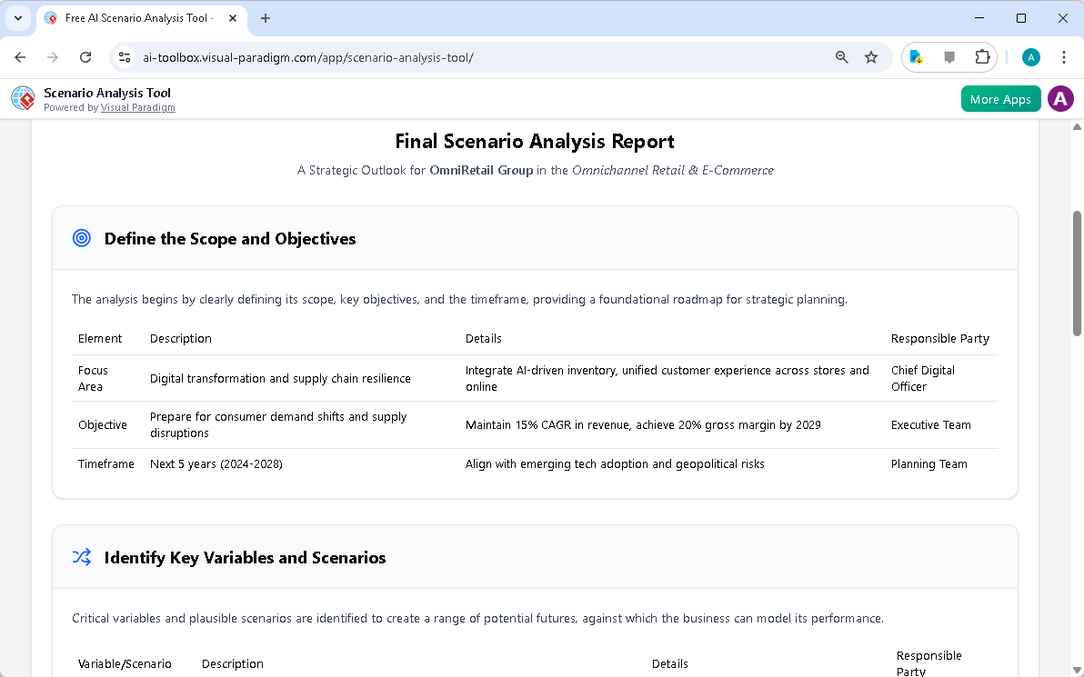
Task: Reload the page with the refresh icon
Action: tap(85, 56)
